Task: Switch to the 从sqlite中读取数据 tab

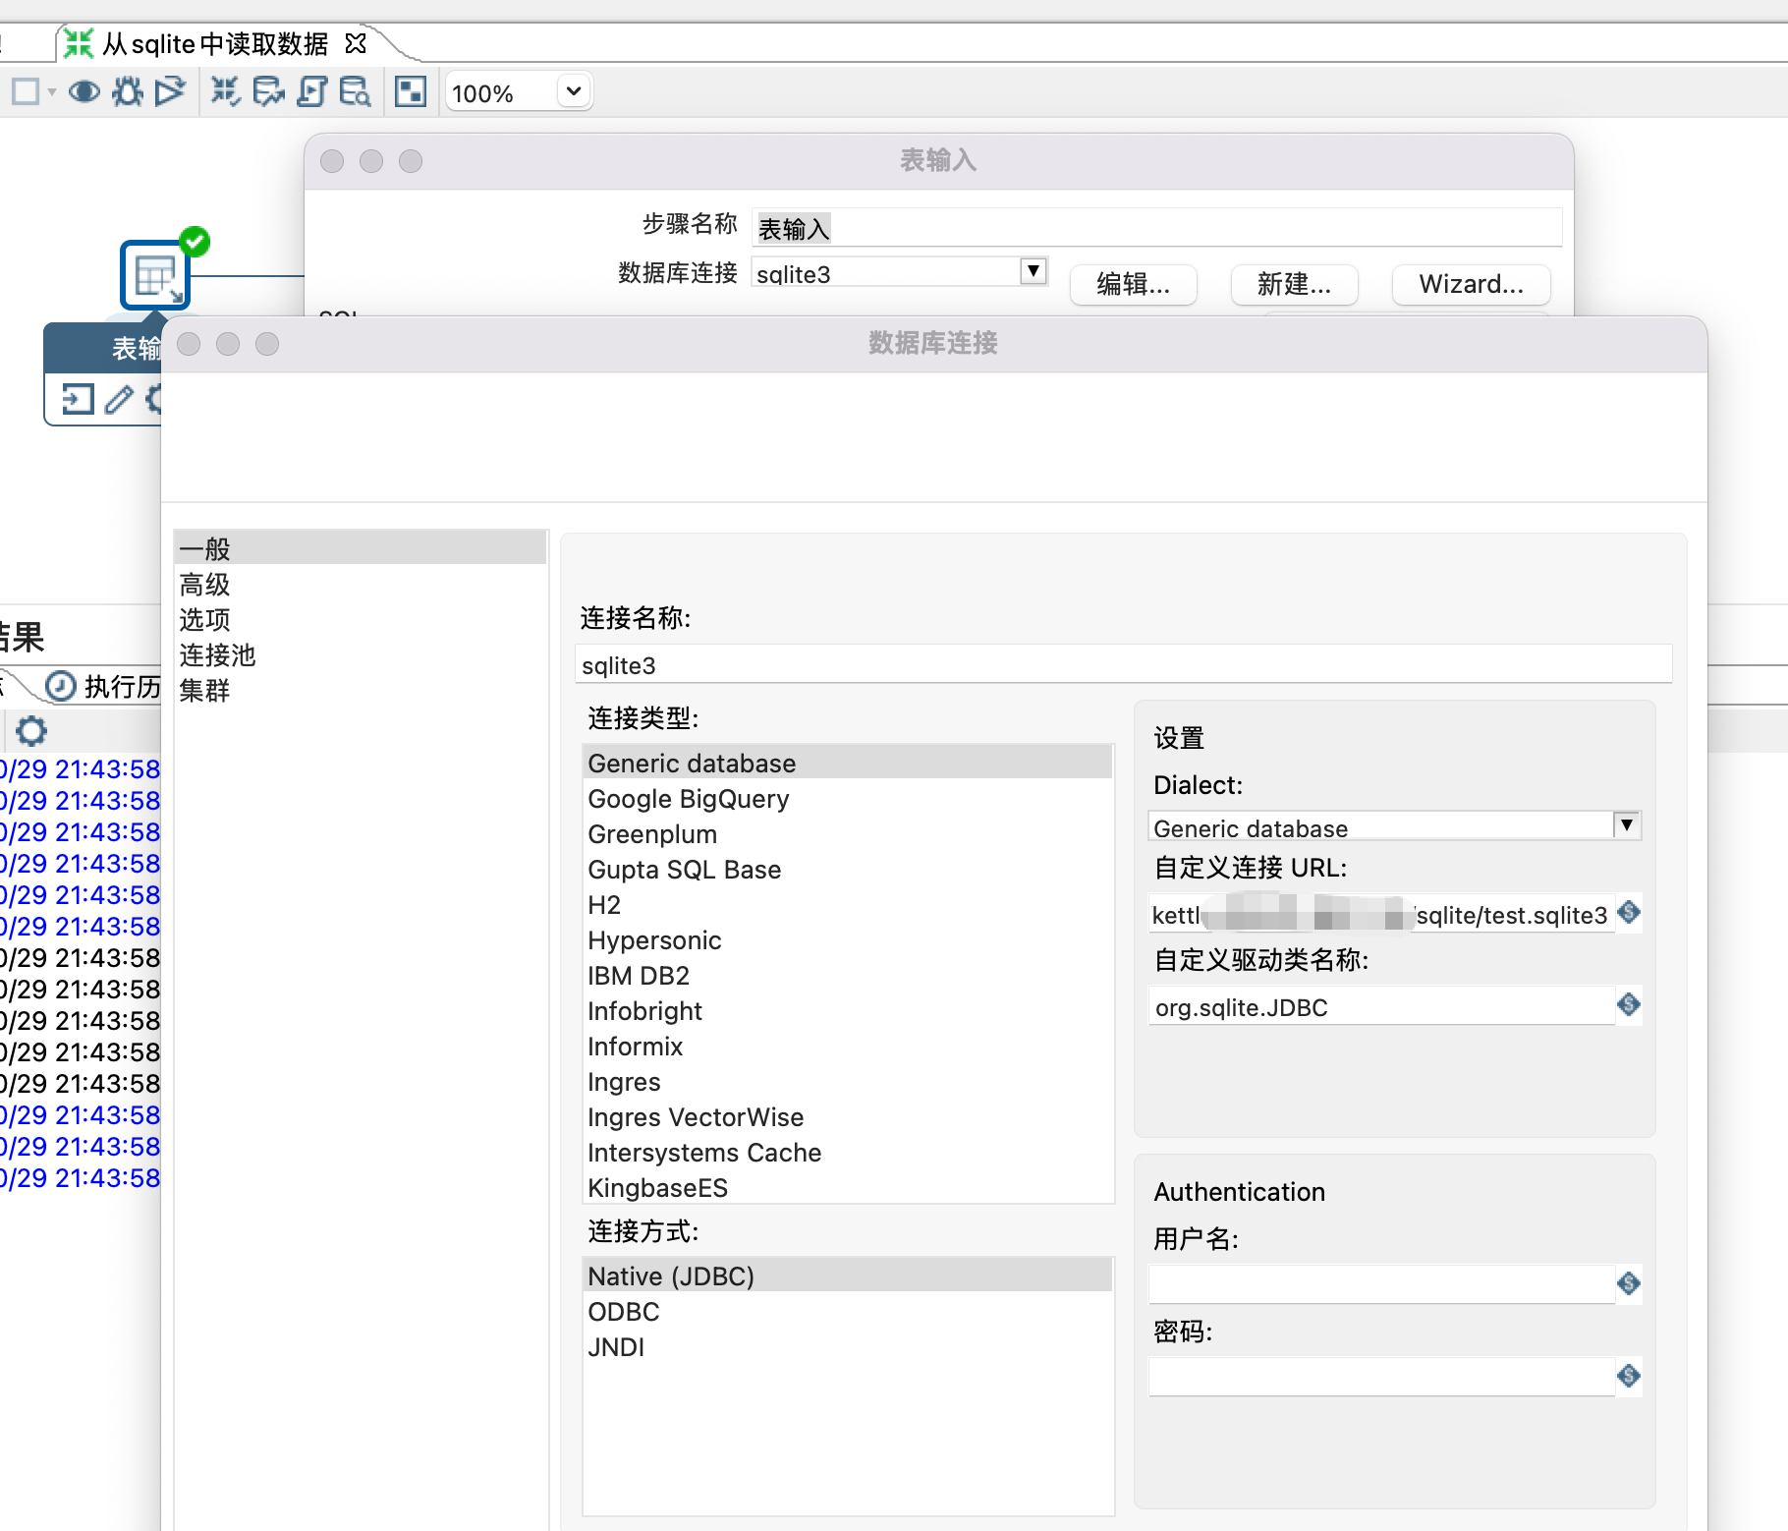Action: click(214, 44)
